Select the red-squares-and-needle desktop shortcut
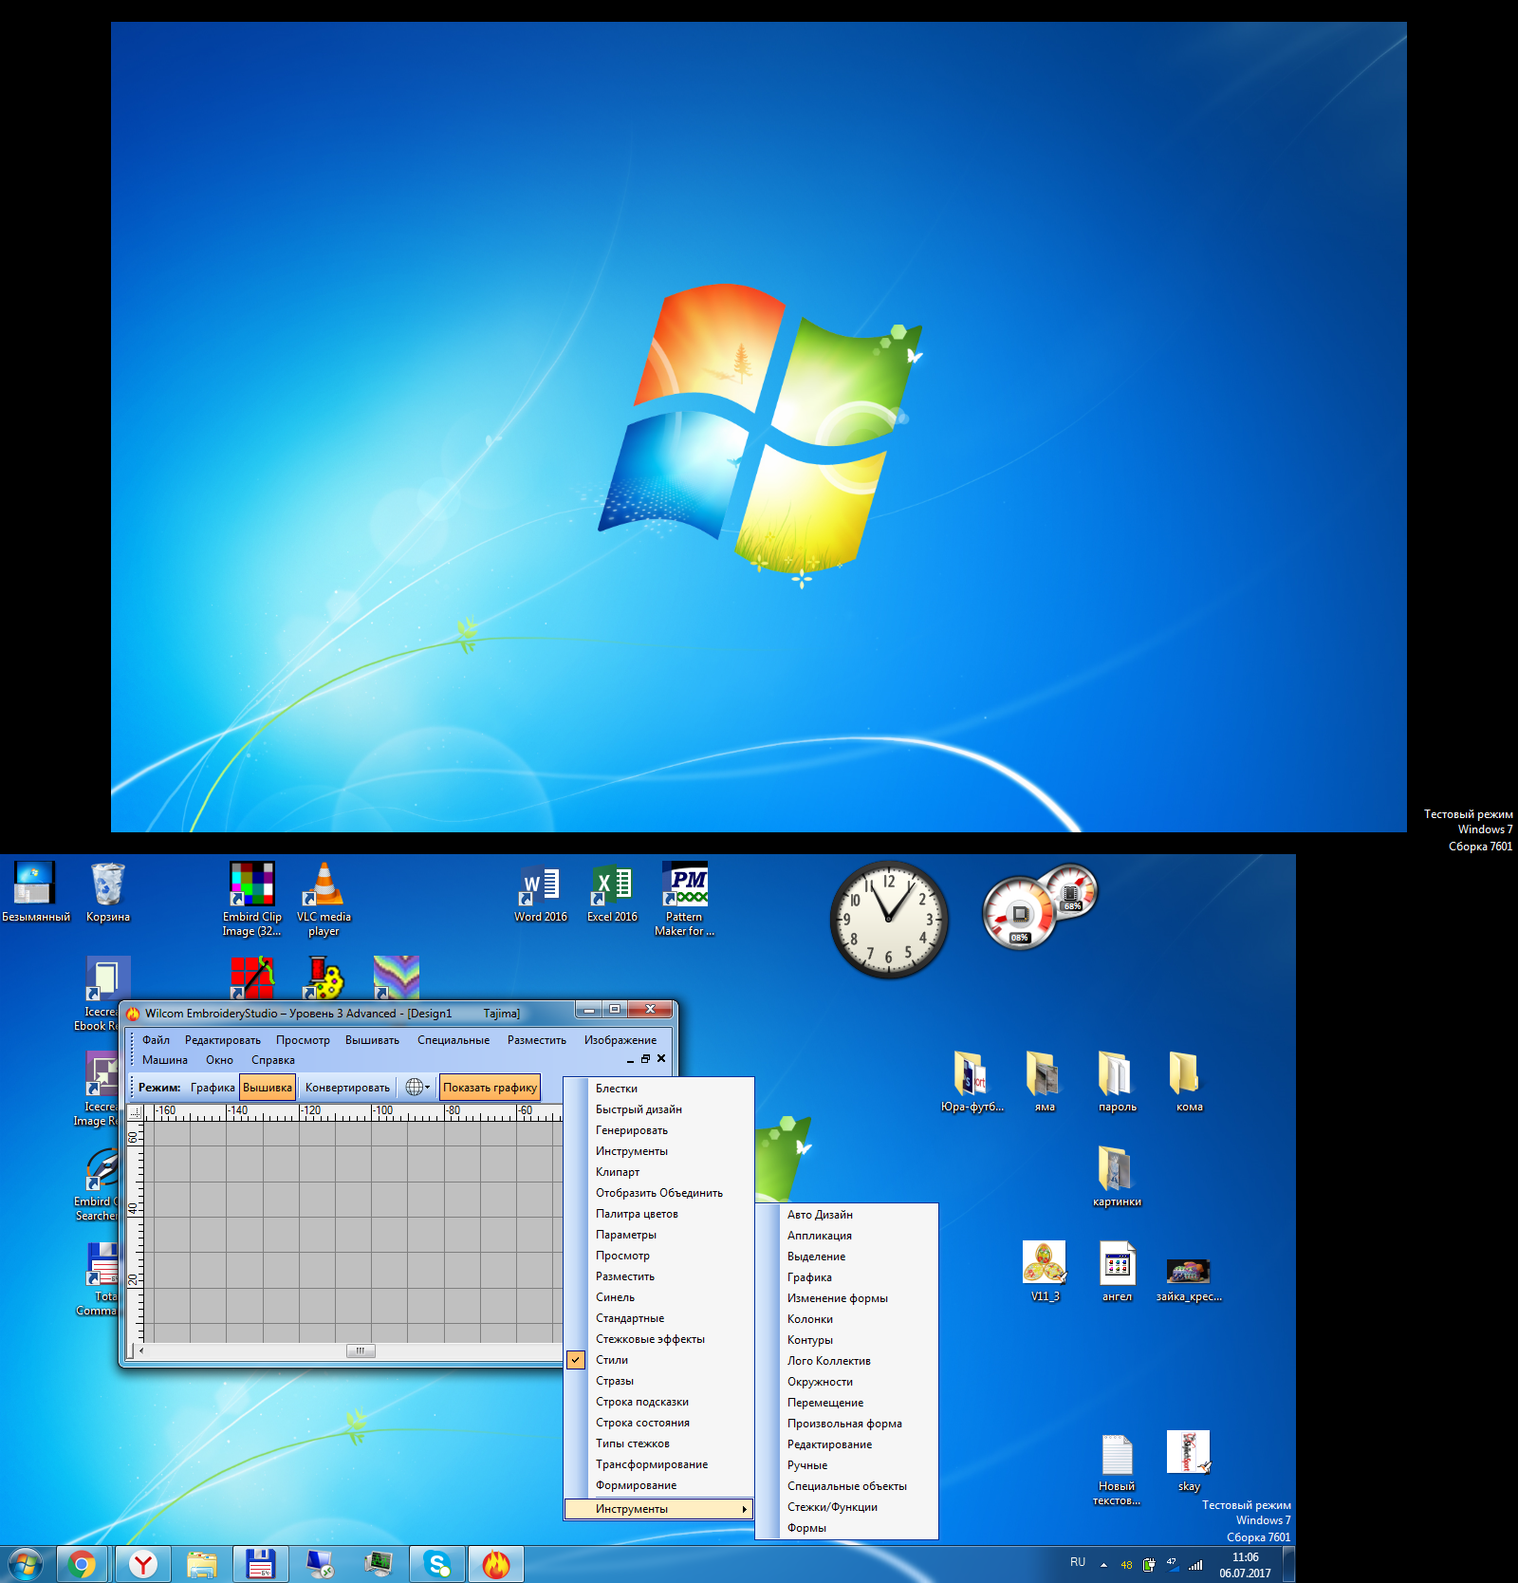Image resolution: width=1518 pixels, height=1583 pixels. click(252, 978)
